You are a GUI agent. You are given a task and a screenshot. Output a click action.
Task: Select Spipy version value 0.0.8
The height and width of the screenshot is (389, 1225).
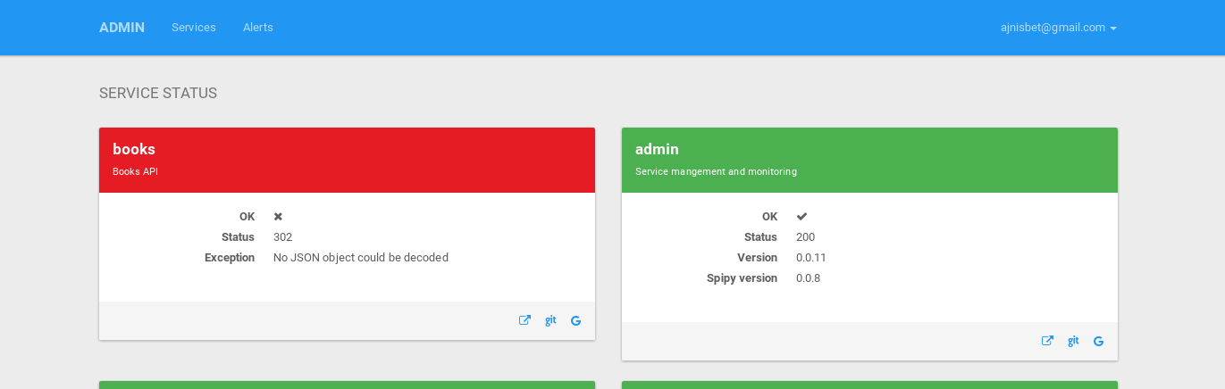coord(808,278)
